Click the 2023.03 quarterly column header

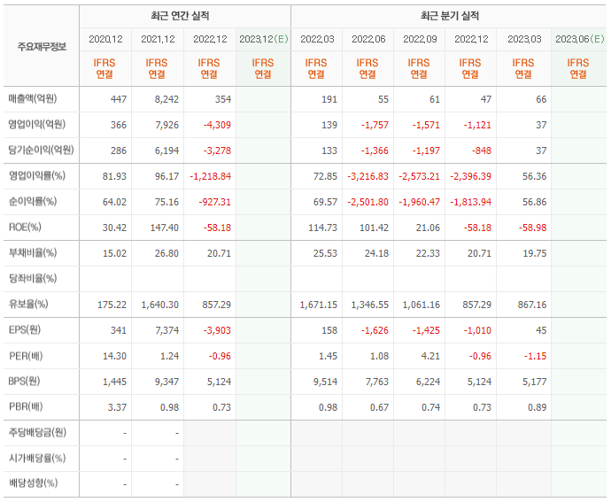(524, 39)
